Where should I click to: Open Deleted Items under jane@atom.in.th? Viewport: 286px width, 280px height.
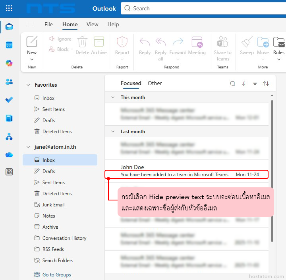tap(60, 193)
